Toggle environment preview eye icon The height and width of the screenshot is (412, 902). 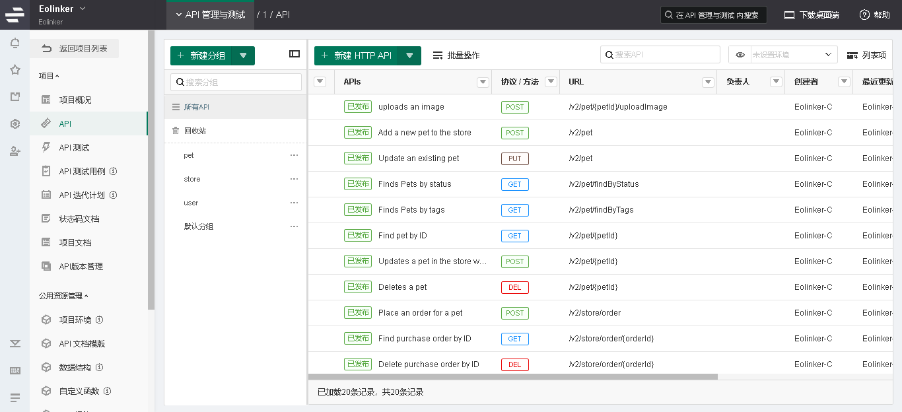(x=740, y=55)
